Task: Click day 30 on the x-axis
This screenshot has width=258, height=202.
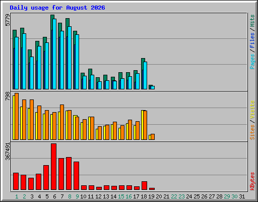Action: 234,196
